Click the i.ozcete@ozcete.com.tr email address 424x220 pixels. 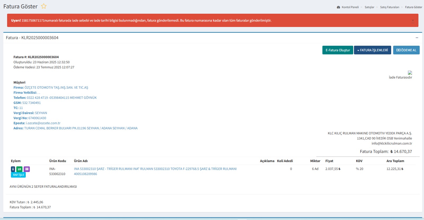pyautogui.click(x=43, y=123)
